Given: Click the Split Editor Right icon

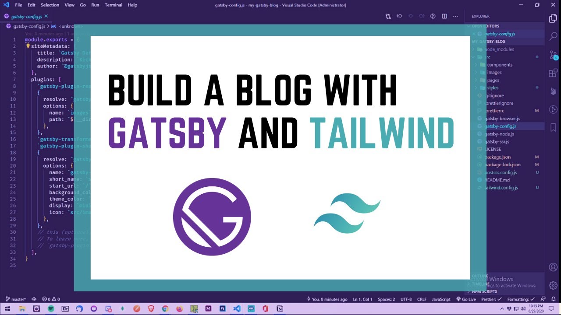Looking at the screenshot, I should (x=444, y=16).
